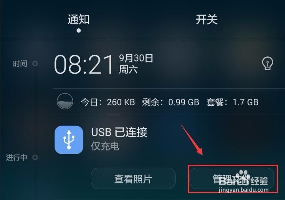Tap the 9月30日 date text
This screenshot has width=285, height=200.
(x=136, y=58)
